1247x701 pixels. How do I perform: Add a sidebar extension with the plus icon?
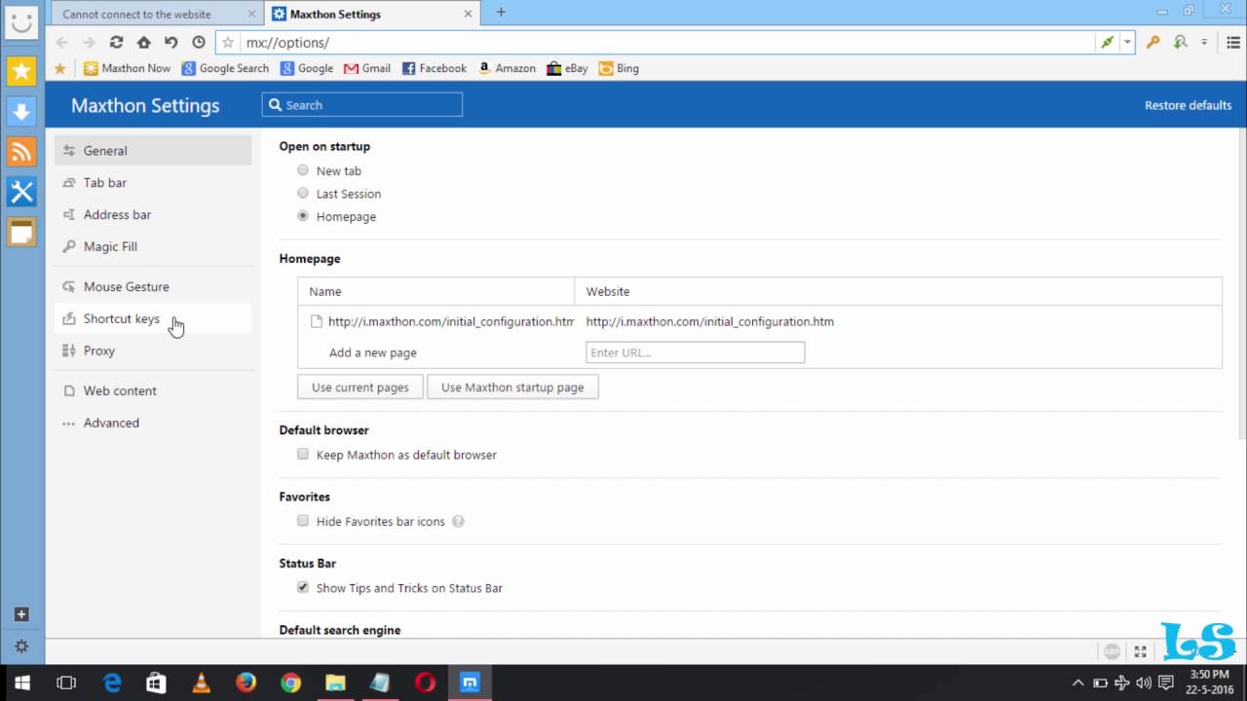coord(21,614)
